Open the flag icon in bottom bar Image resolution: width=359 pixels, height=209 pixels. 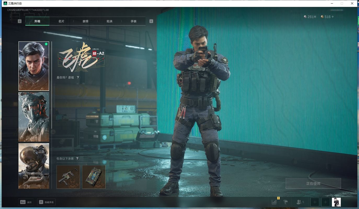(286, 202)
